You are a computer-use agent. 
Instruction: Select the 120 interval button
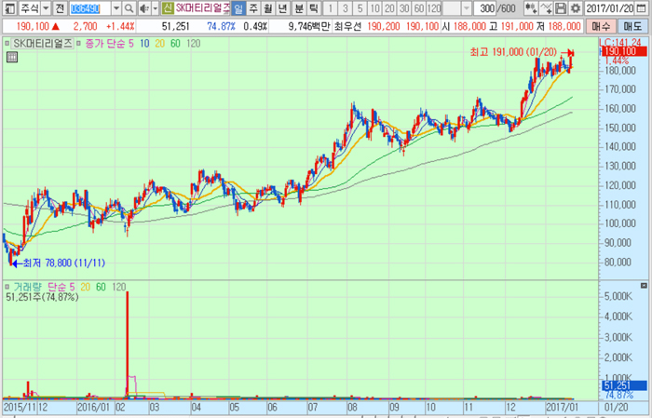tap(435, 8)
